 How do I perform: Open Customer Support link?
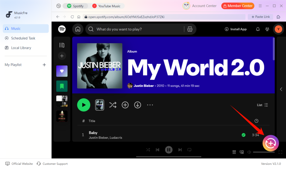click(x=52, y=164)
